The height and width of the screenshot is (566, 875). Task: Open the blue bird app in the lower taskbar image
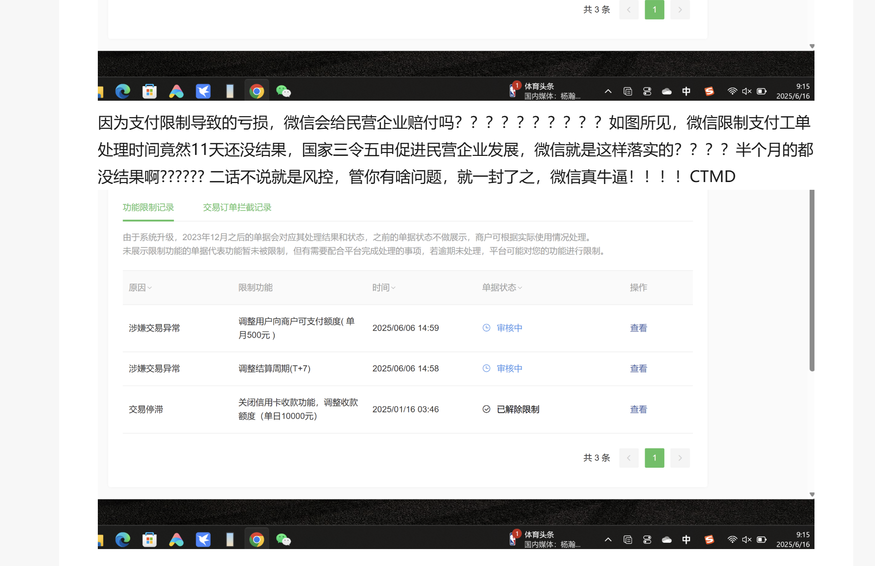(203, 539)
